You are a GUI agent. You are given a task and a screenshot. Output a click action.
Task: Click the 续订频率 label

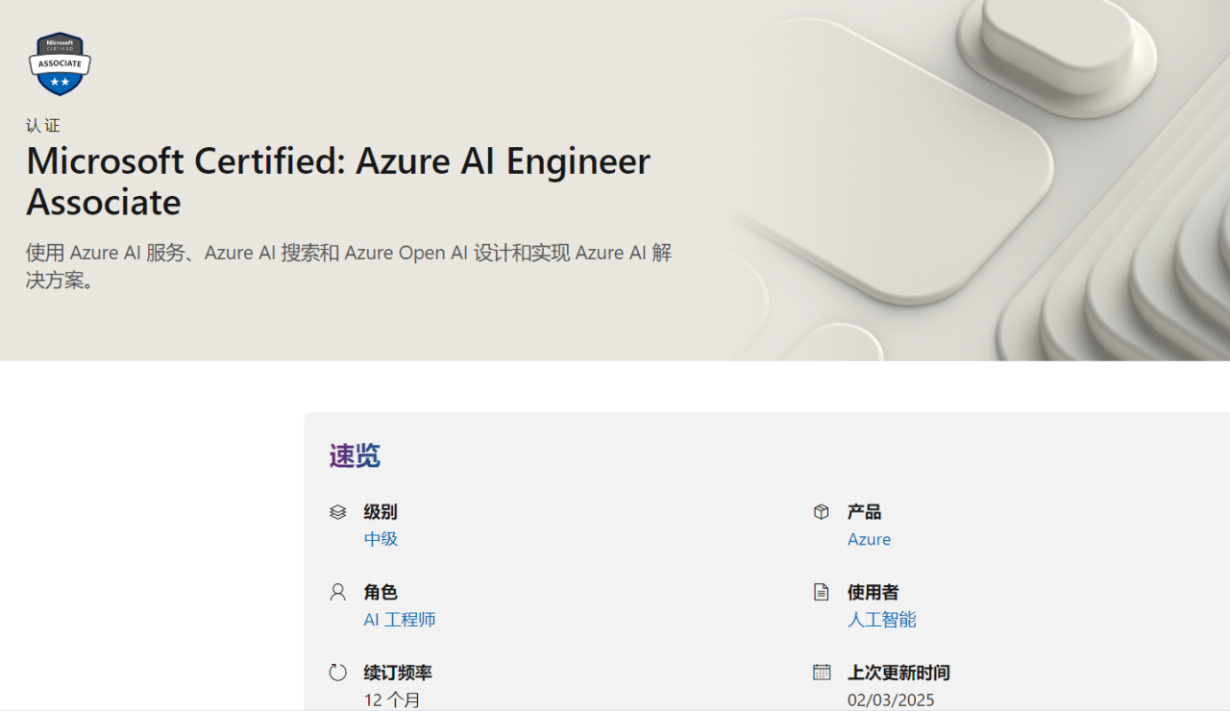click(398, 673)
